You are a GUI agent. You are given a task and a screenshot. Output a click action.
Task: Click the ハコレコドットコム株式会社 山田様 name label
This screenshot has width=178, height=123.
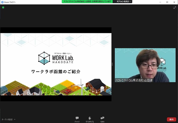pyautogui.click(x=134, y=80)
